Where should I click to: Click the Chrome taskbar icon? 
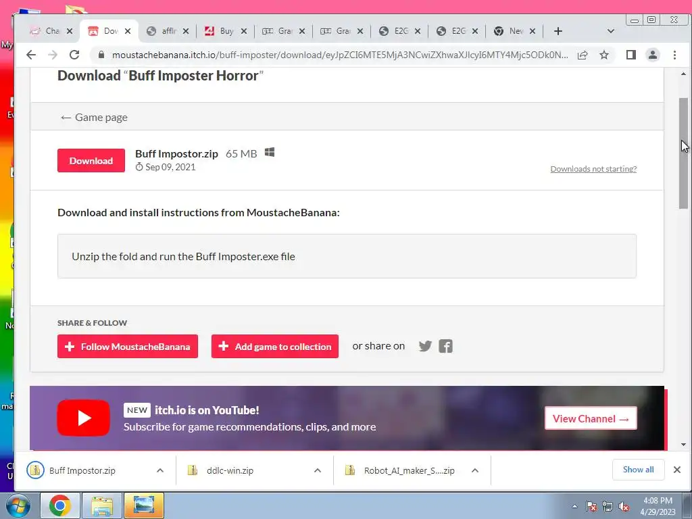click(x=60, y=505)
